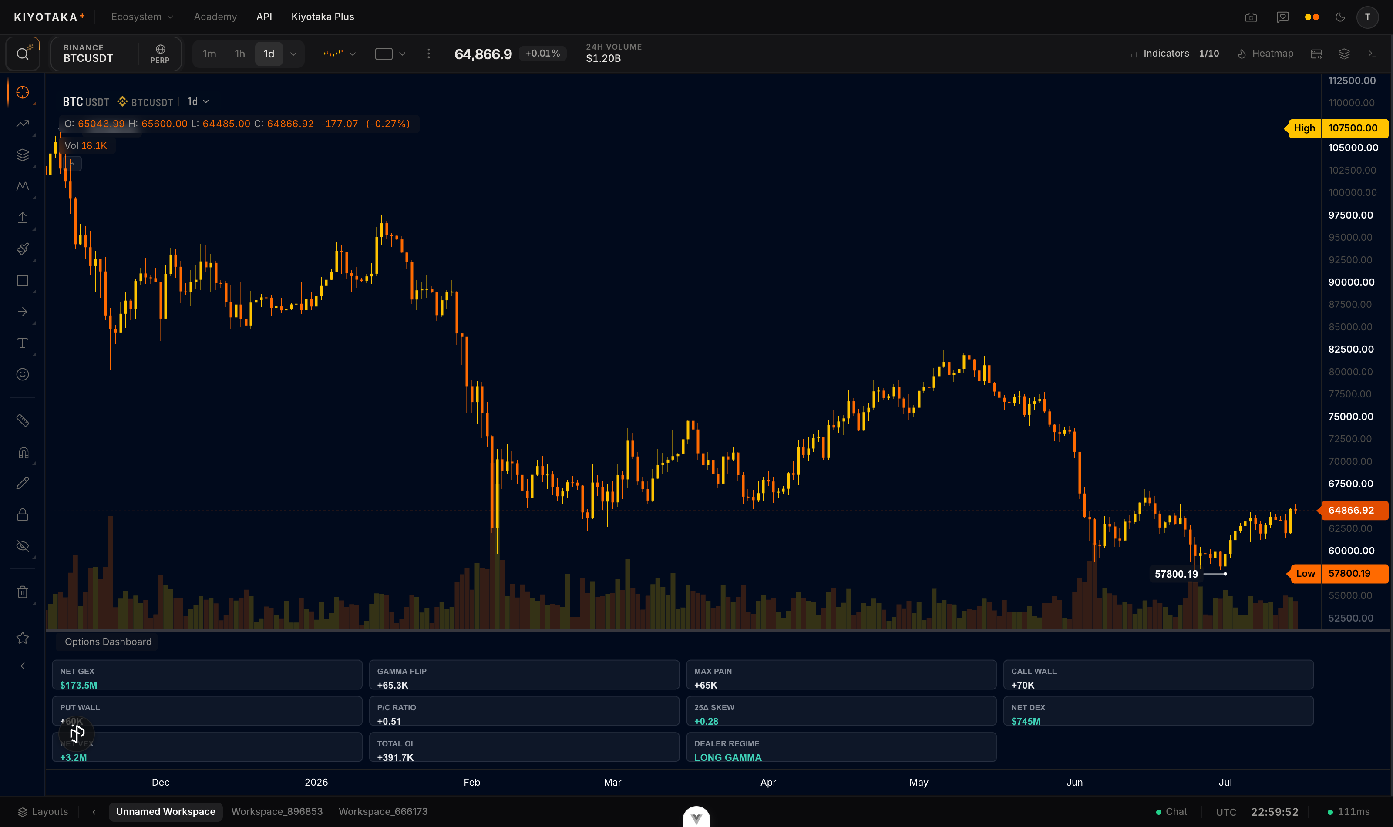Select the crosshair cursor tool
Viewport: 1393px width, 827px height.
(22, 93)
